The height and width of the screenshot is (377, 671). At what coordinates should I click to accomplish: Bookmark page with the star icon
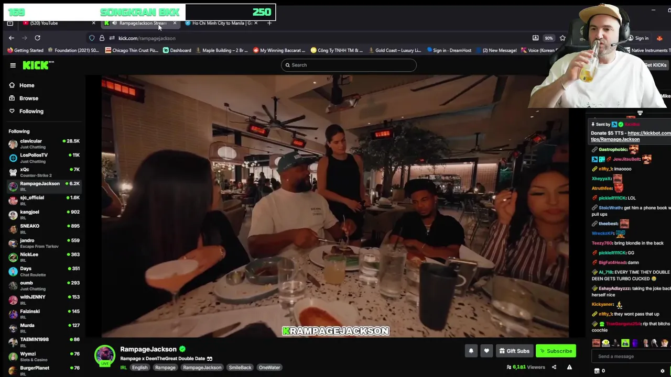point(562,38)
